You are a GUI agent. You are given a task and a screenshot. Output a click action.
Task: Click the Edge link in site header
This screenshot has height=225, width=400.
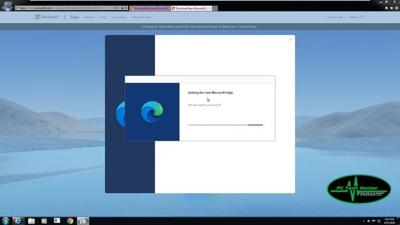tap(74, 17)
